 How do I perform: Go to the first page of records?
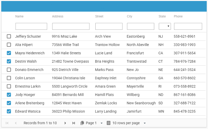pyautogui.click(x=7, y=123)
